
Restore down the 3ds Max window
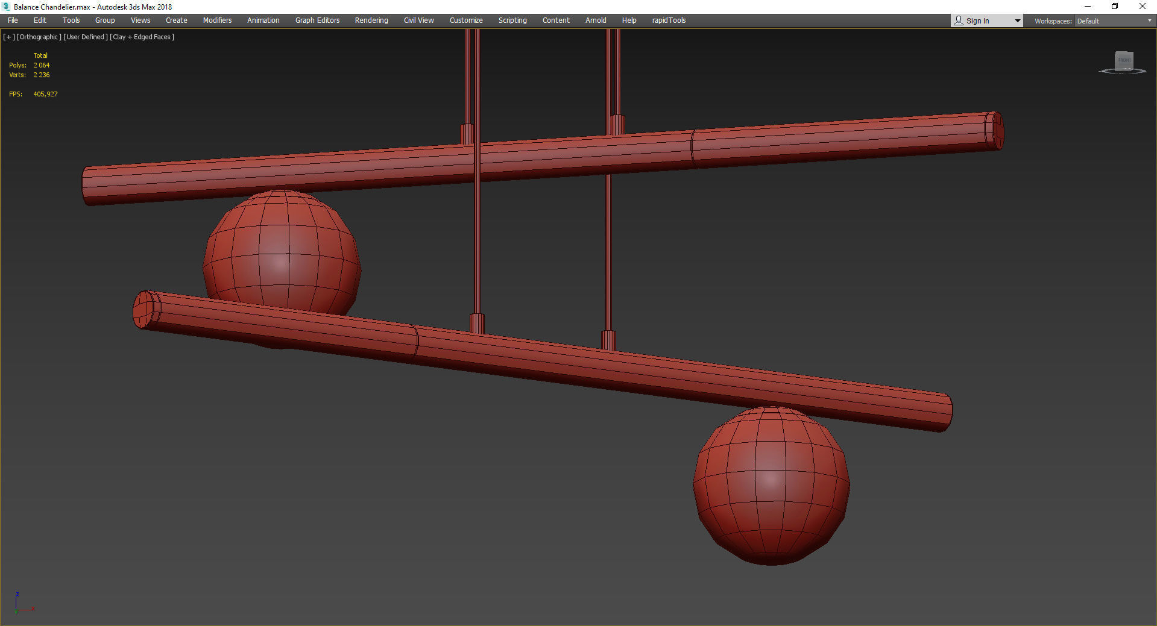tap(1115, 7)
